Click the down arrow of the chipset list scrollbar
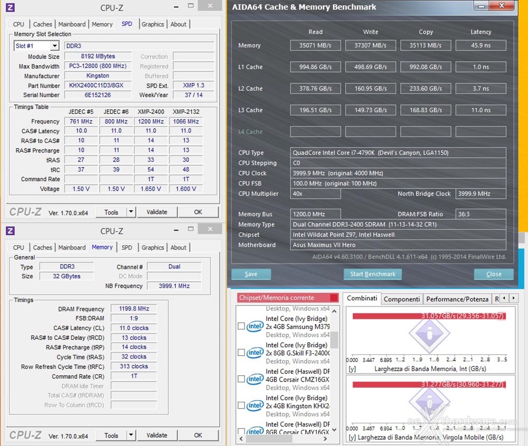 point(334,429)
